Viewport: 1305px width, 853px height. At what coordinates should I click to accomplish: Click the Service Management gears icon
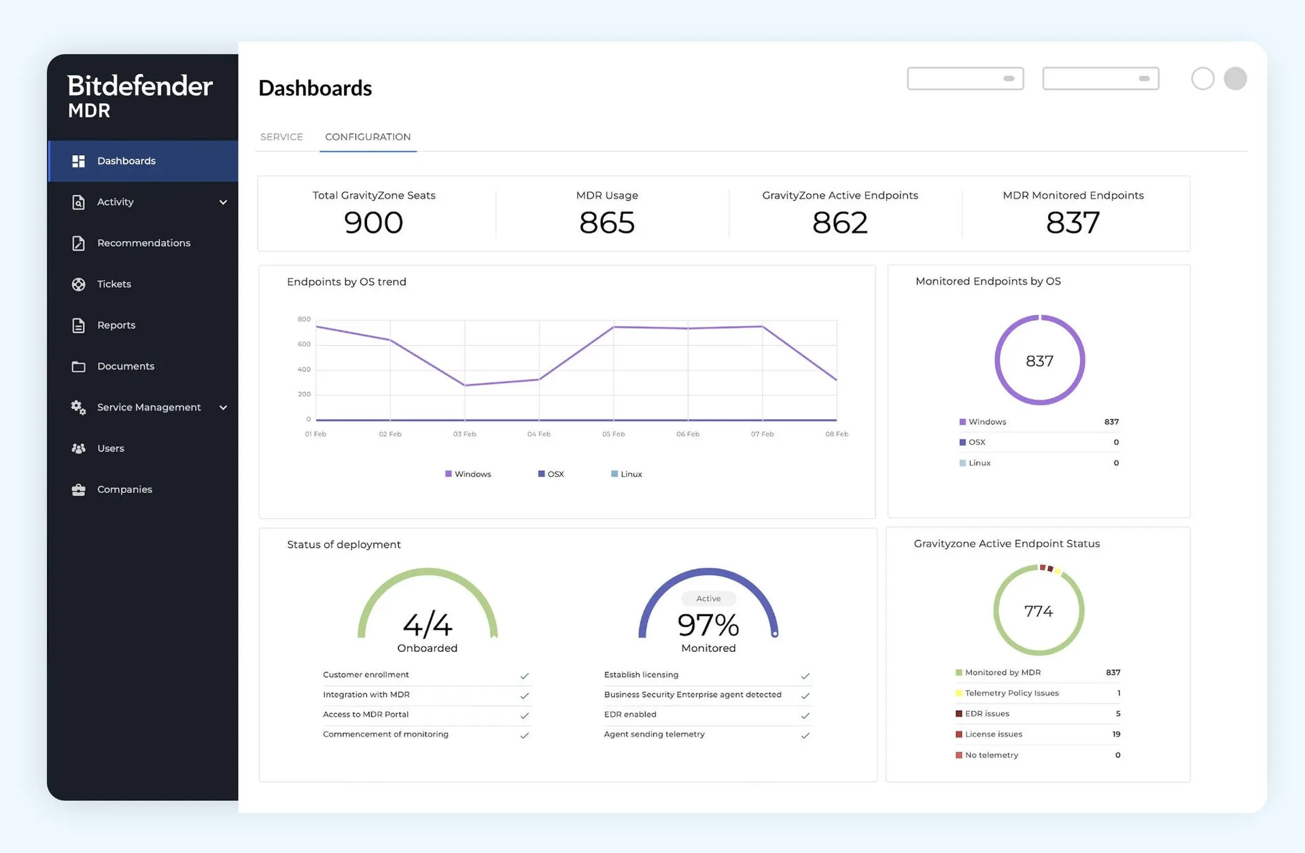tap(78, 407)
